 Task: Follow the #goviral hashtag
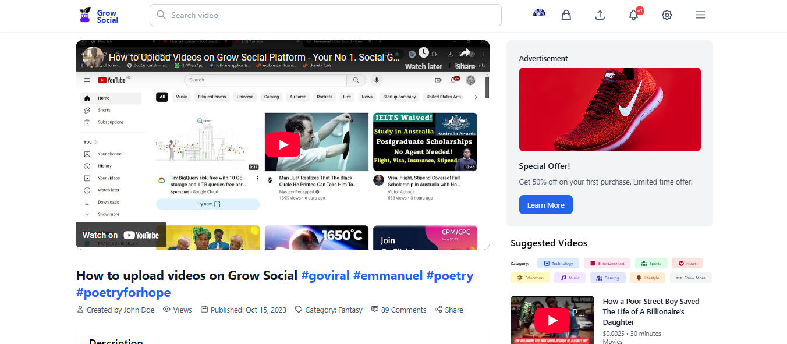coord(325,275)
